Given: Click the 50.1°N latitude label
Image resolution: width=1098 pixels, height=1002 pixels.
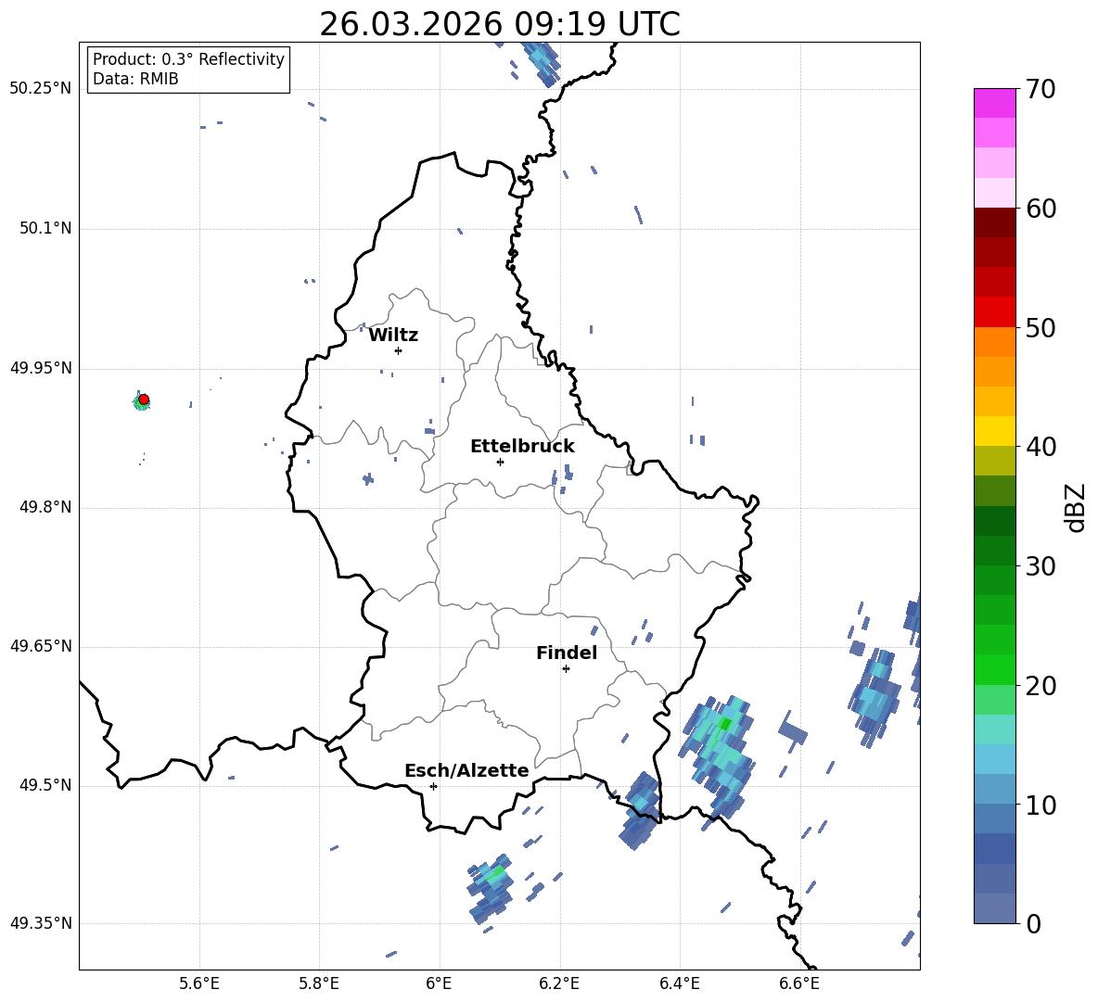Looking at the screenshot, I should click(45, 228).
